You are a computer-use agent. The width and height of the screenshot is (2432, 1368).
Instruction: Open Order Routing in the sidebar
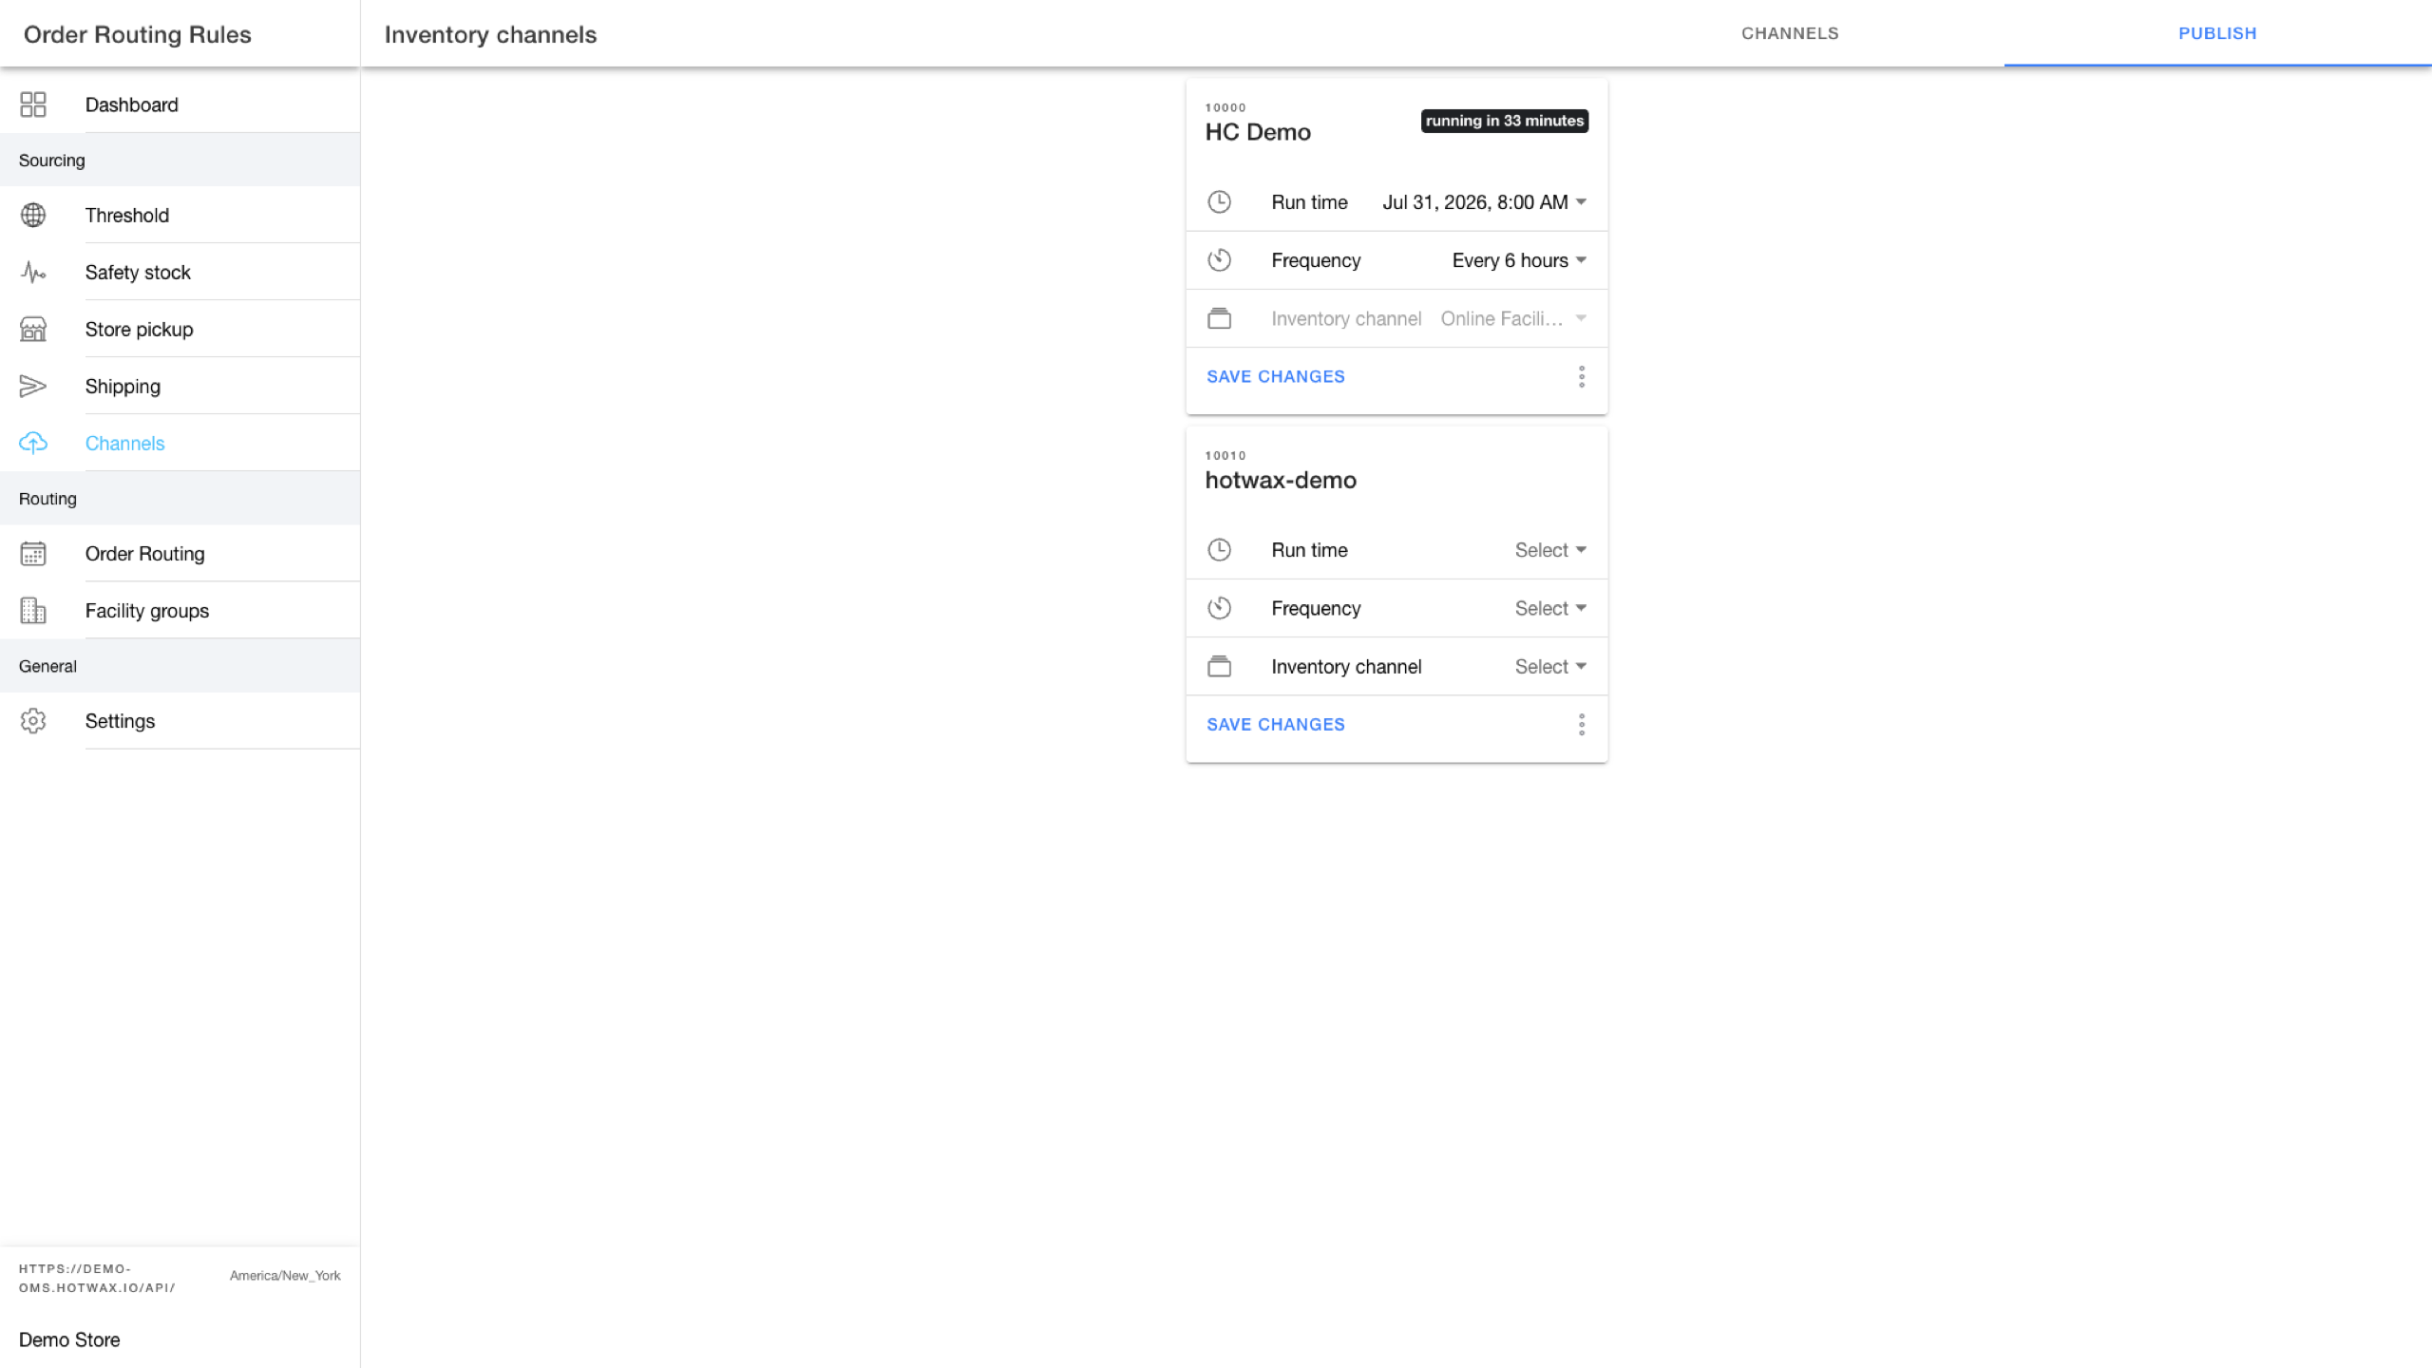pos(180,553)
